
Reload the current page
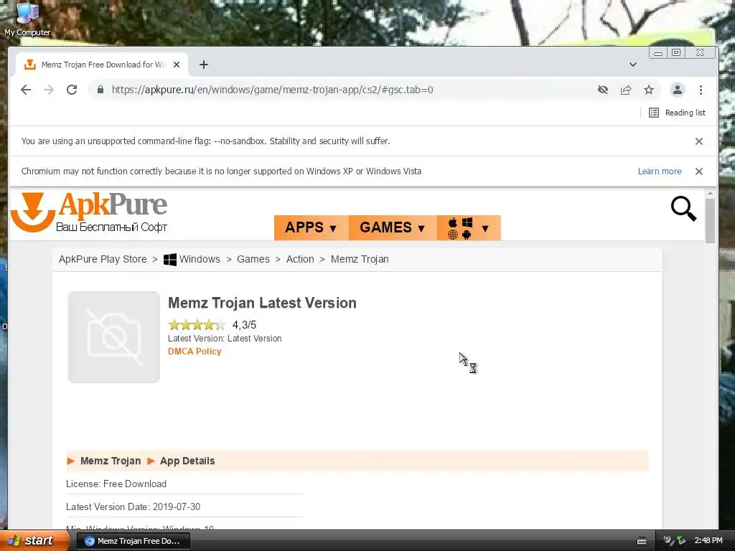(72, 90)
